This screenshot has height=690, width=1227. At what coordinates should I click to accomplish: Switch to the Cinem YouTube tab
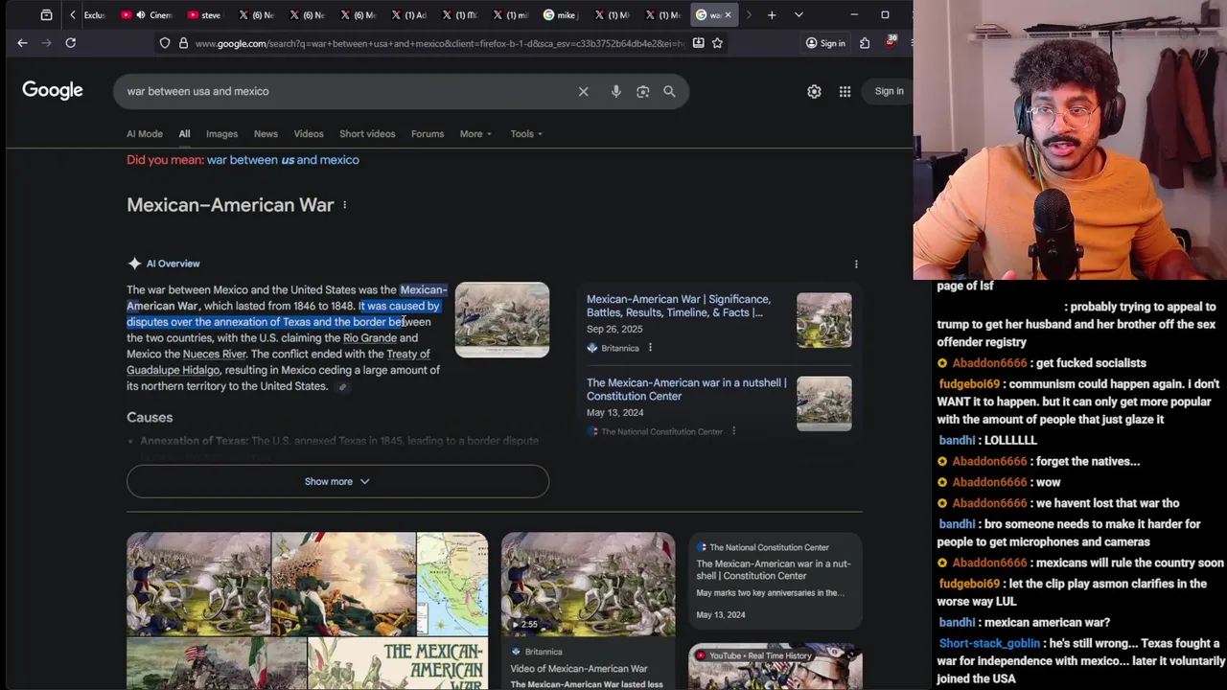click(146, 15)
